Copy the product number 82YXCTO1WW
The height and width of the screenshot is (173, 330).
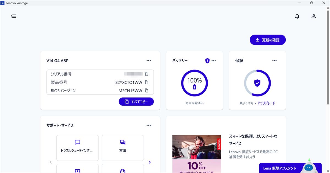pos(146,82)
